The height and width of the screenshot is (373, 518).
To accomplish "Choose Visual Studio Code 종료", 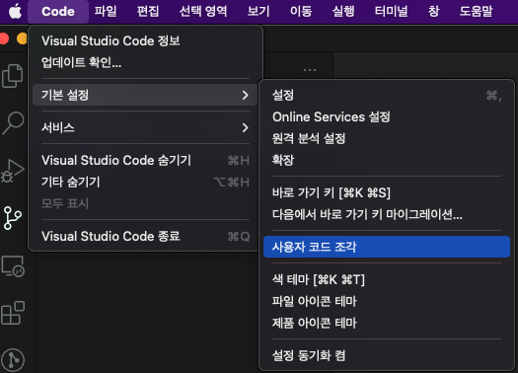I will pyautogui.click(x=145, y=236).
